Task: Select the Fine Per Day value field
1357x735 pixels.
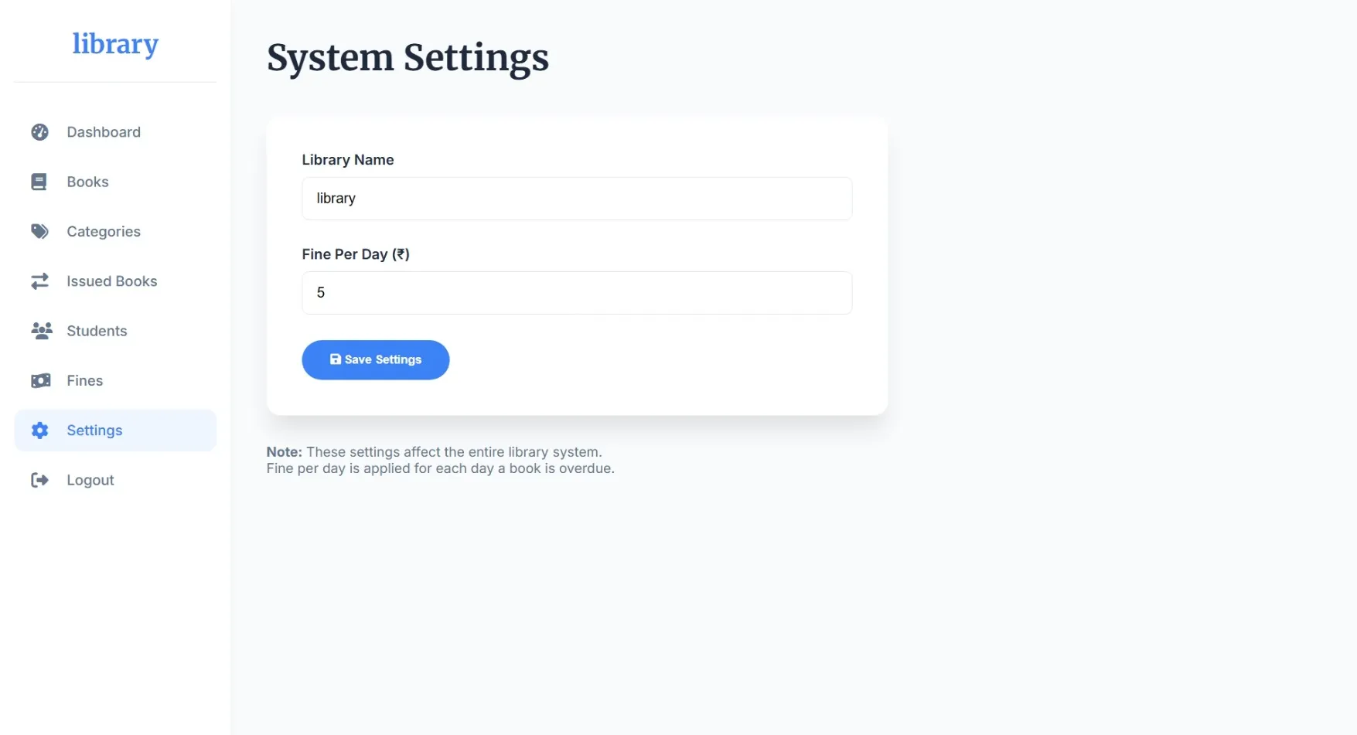Action: pos(577,293)
